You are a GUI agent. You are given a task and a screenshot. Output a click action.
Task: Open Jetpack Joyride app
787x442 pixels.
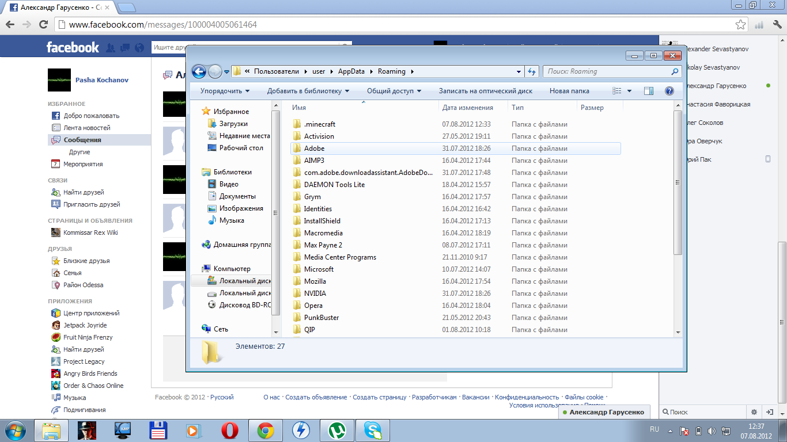tap(85, 325)
